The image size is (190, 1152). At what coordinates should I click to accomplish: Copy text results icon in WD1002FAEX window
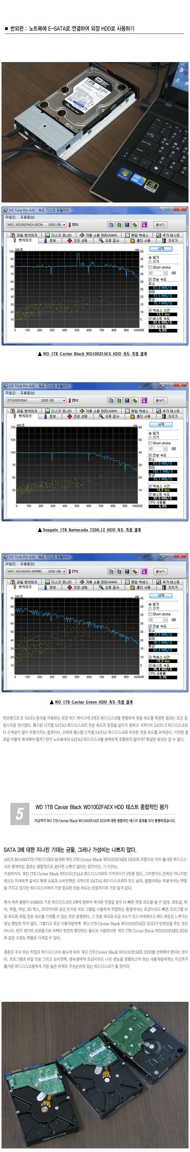coord(110,224)
